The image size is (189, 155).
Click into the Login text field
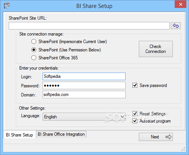pos(84,76)
